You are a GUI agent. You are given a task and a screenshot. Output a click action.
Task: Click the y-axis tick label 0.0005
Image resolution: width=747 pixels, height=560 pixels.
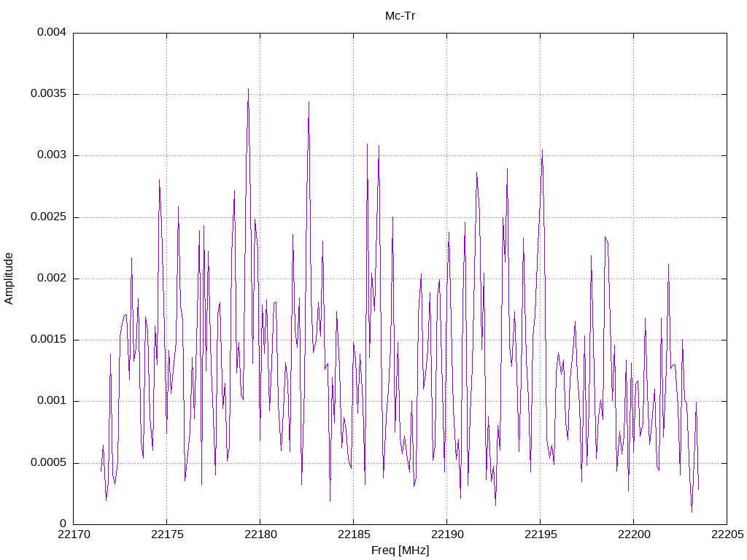48,462
